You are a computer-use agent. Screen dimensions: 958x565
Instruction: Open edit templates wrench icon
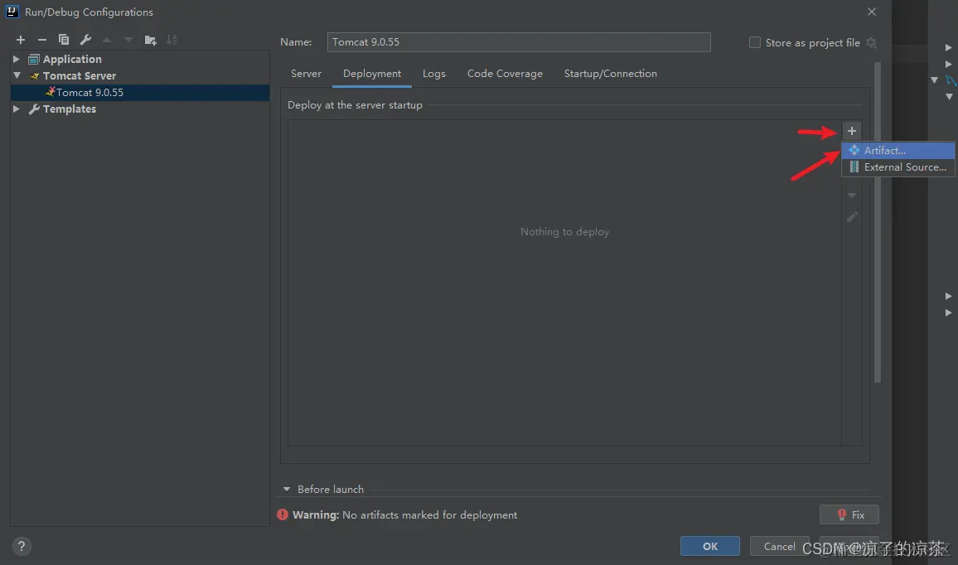85,40
